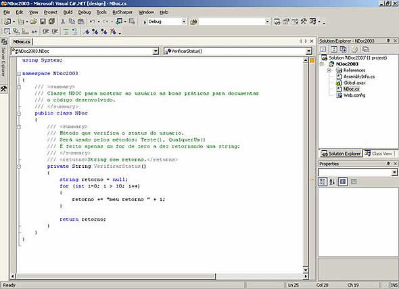Viewport: 399px width, 289px height.
Task: Toggle Alphabetic sort in Properties panel
Action: [332, 181]
